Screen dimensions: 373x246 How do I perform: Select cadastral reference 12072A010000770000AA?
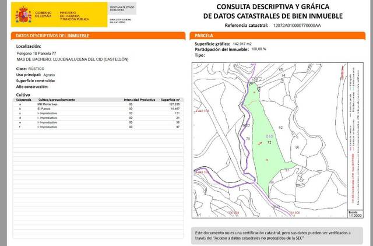point(297,26)
